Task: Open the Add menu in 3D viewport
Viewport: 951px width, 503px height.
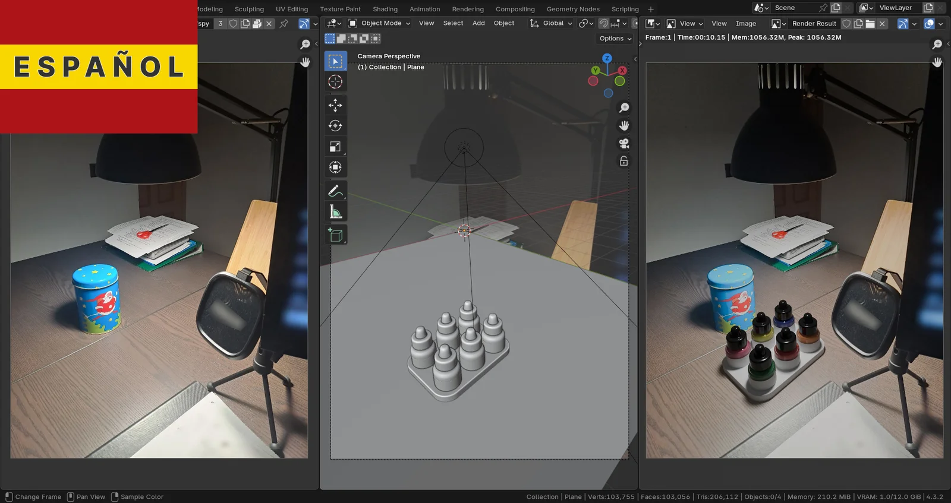Action: click(x=478, y=23)
